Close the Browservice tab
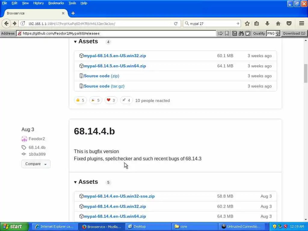Image resolution: width=308 pixels, height=231 pixels. click(63, 13)
